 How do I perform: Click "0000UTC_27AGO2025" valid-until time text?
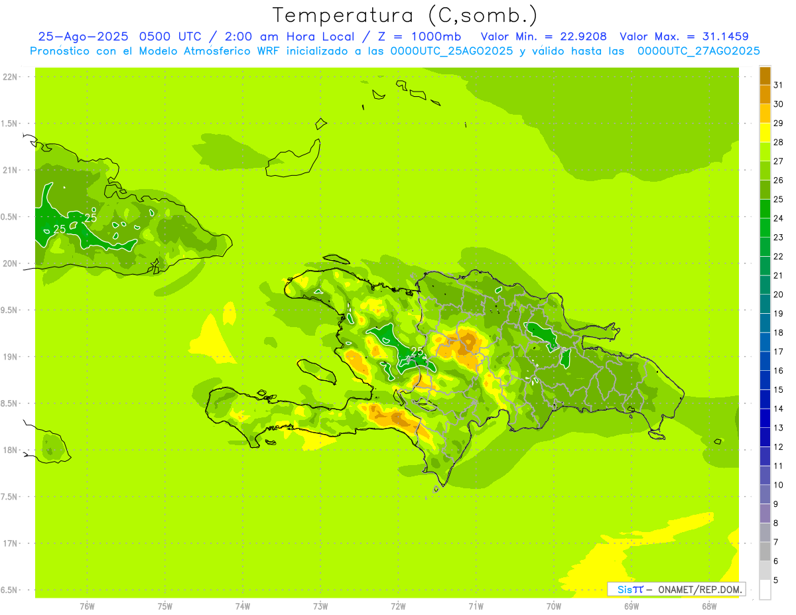[698, 51]
